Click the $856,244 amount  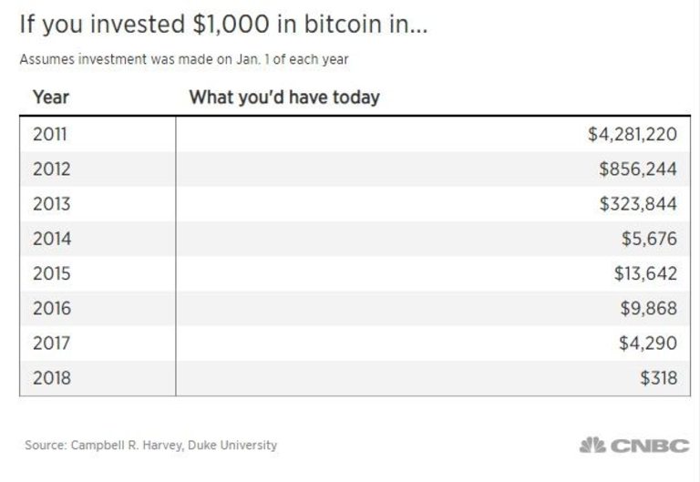(x=638, y=169)
